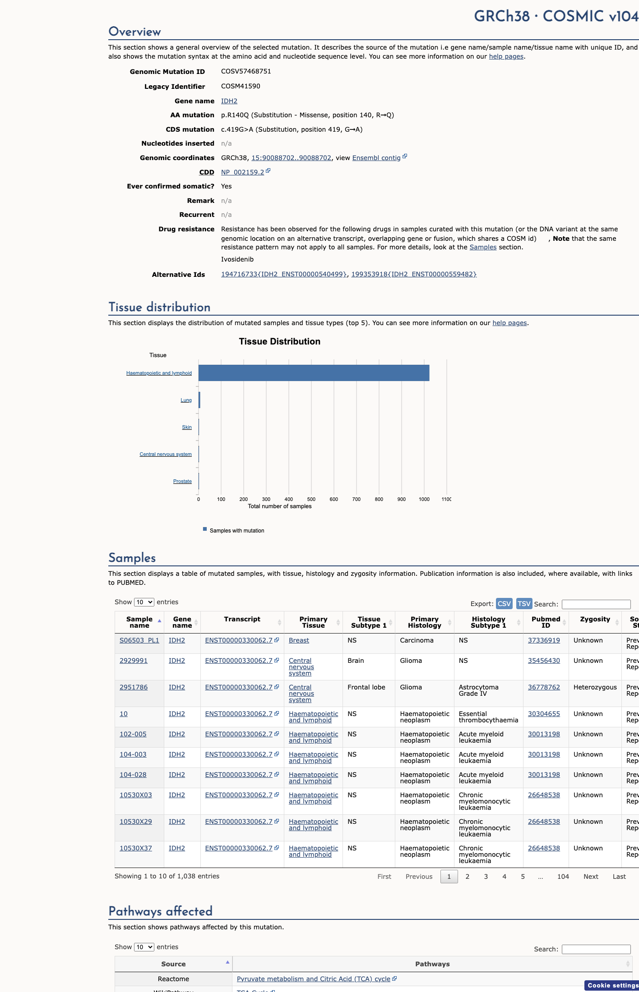Click the Haematopoietic and lymphoid bar in chart
Viewport: 639px width, 992px height.
(314, 373)
